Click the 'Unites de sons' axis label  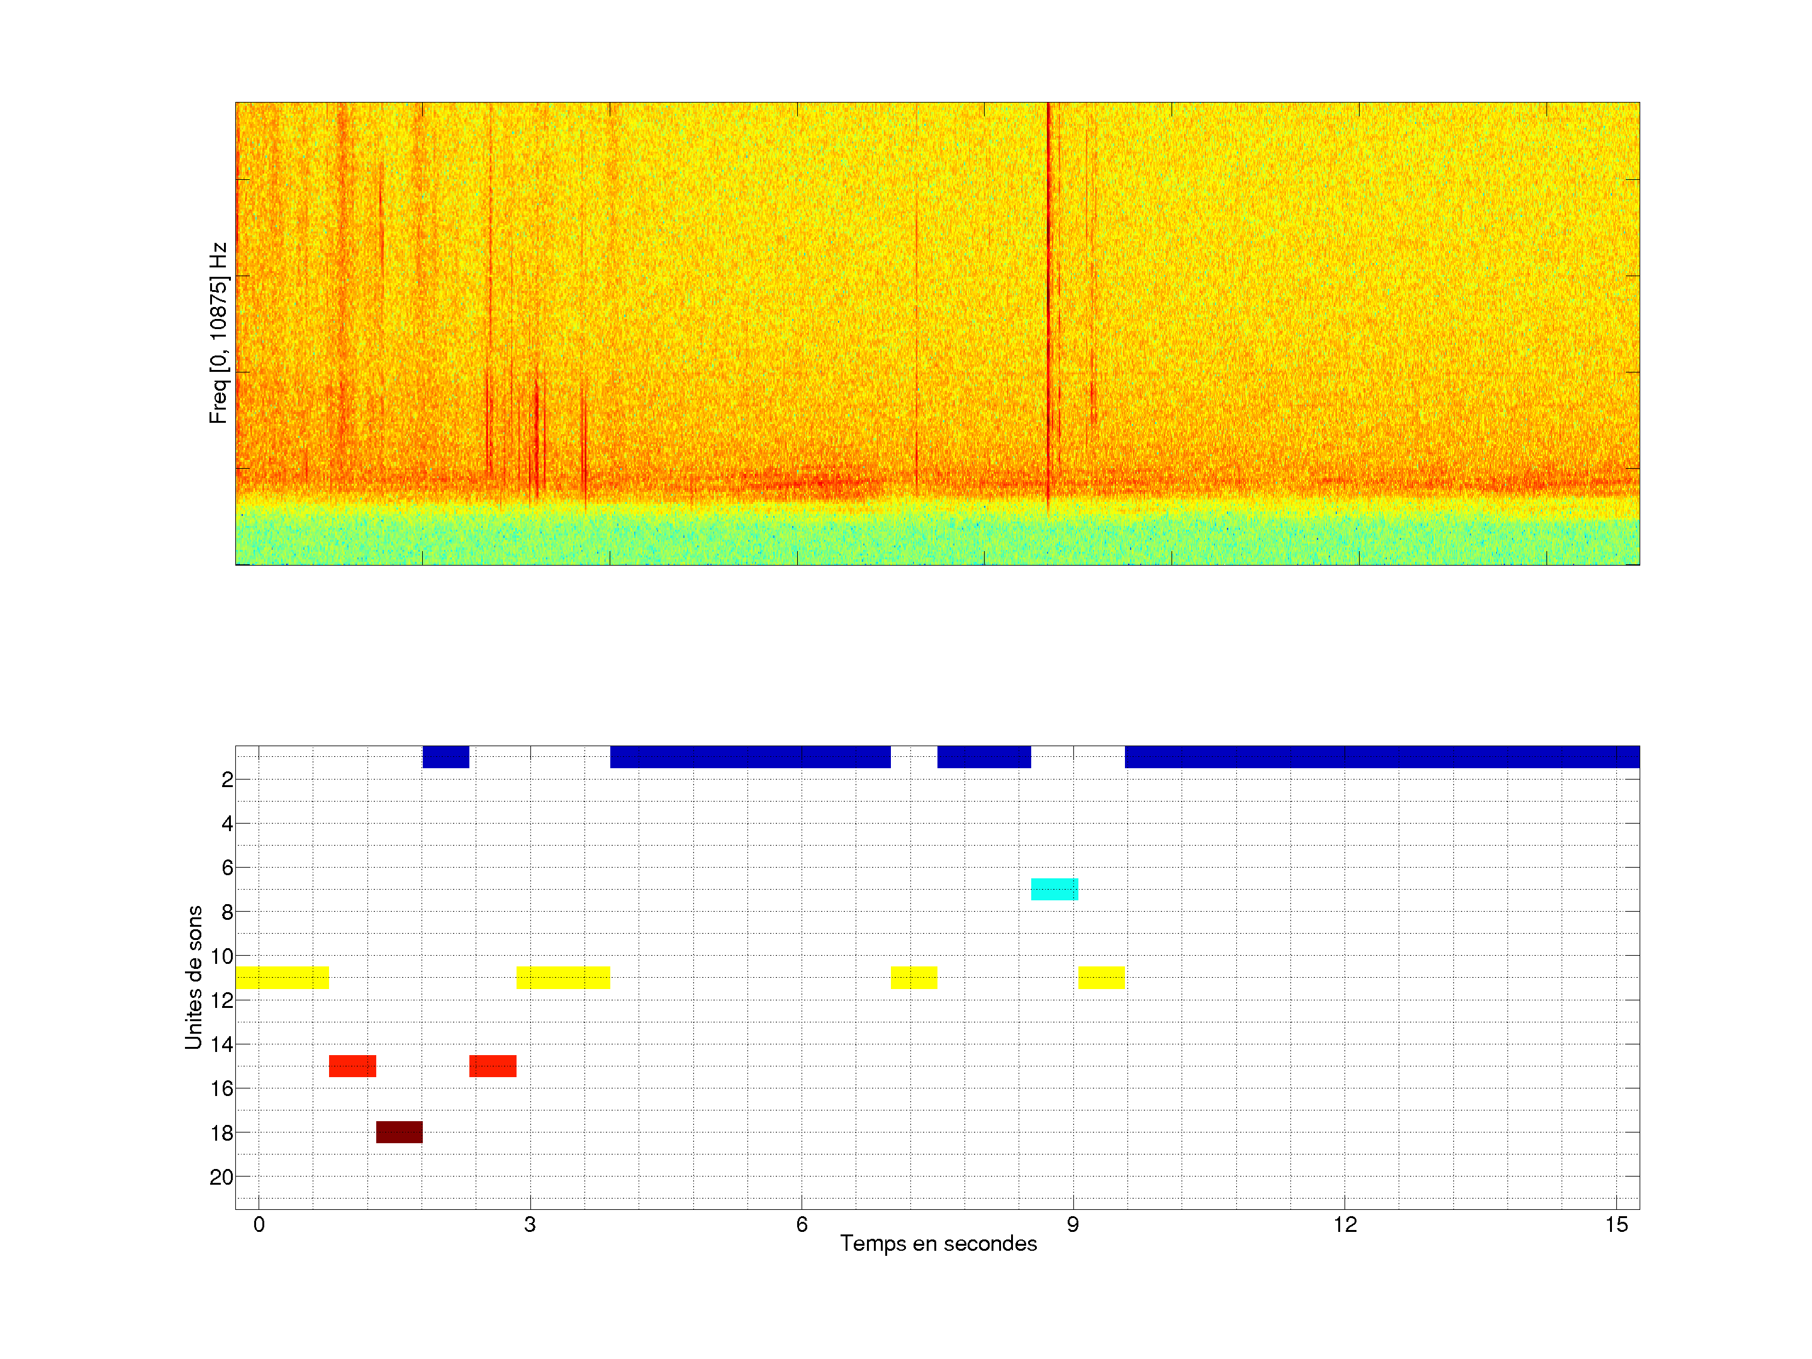[x=193, y=977]
